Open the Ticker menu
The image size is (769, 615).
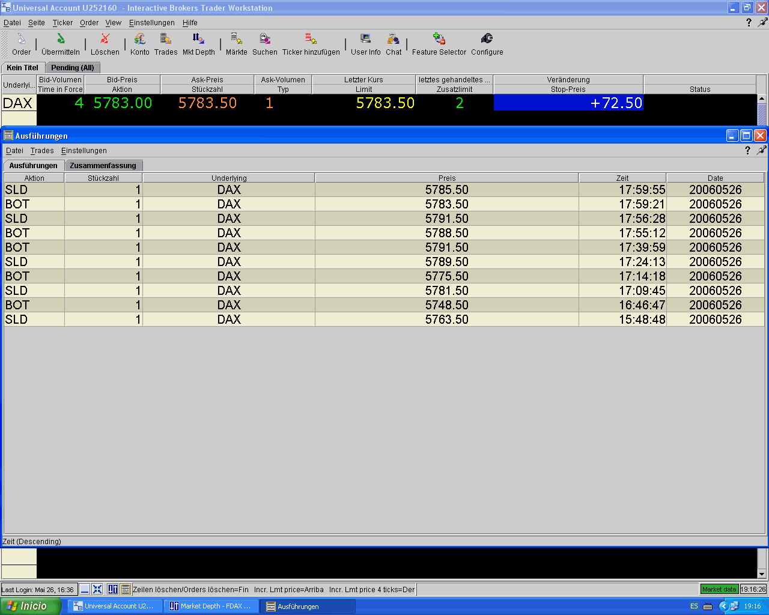(62, 23)
